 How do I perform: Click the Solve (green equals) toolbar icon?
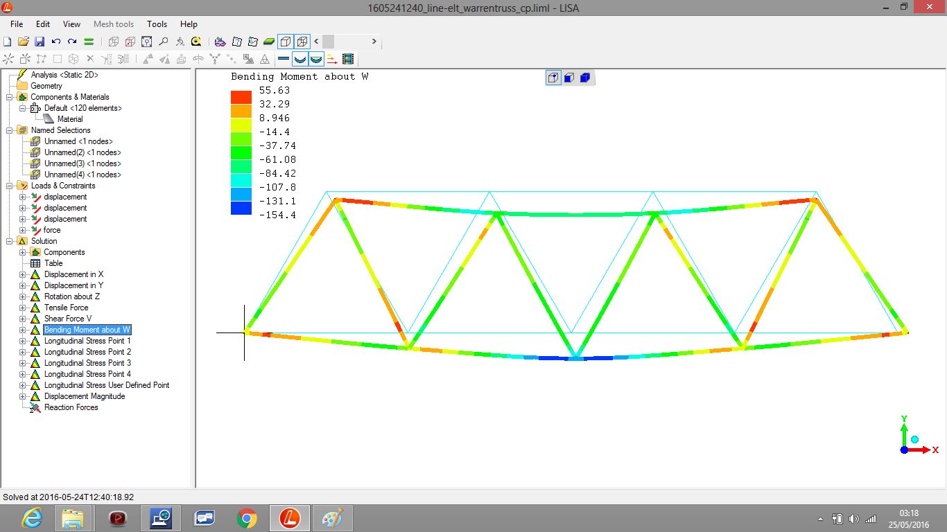[x=89, y=42]
